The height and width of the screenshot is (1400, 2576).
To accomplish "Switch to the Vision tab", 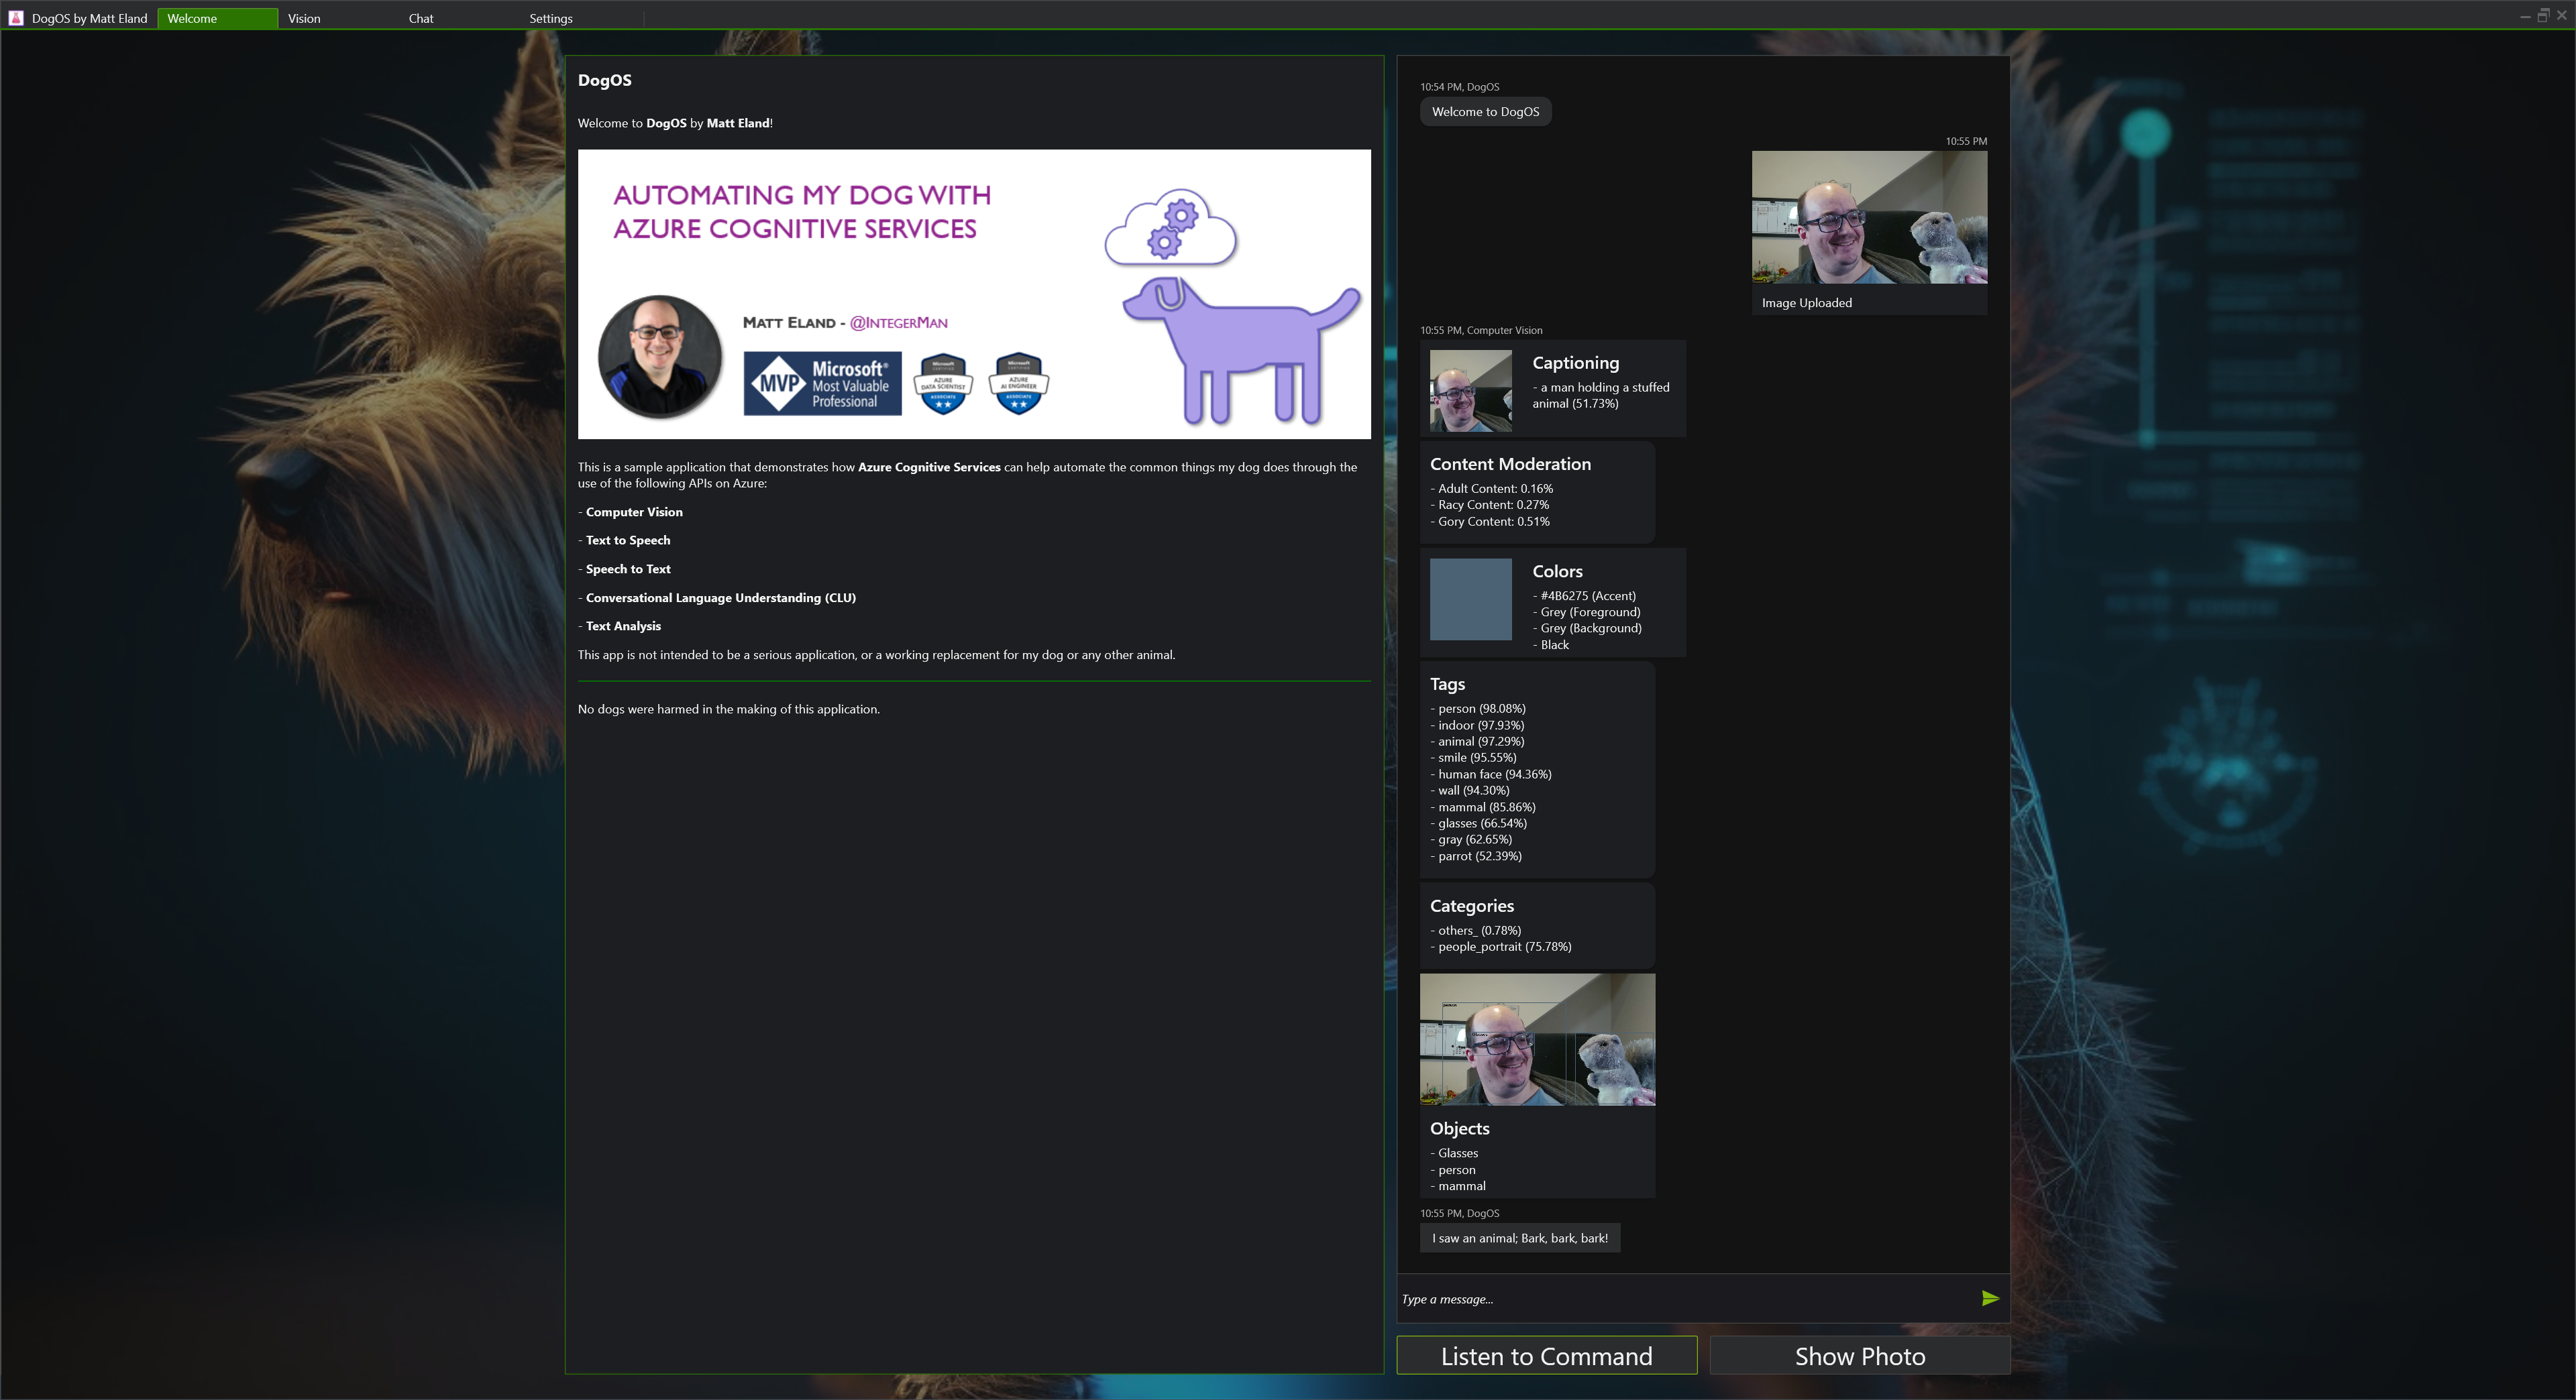I will [x=304, y=18].
